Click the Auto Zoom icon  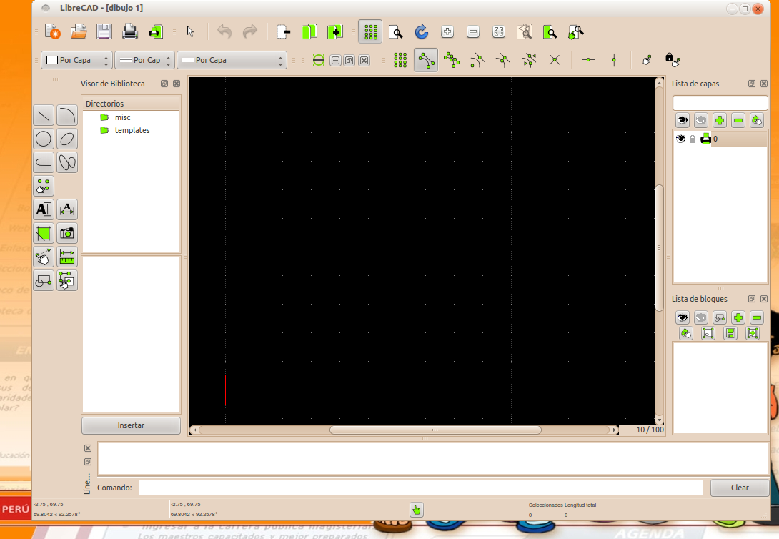point(499,31)
